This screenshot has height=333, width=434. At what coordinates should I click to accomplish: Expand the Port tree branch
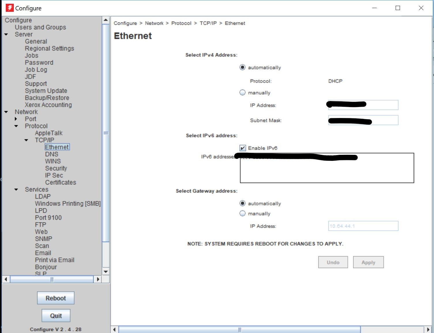point(16,119)
